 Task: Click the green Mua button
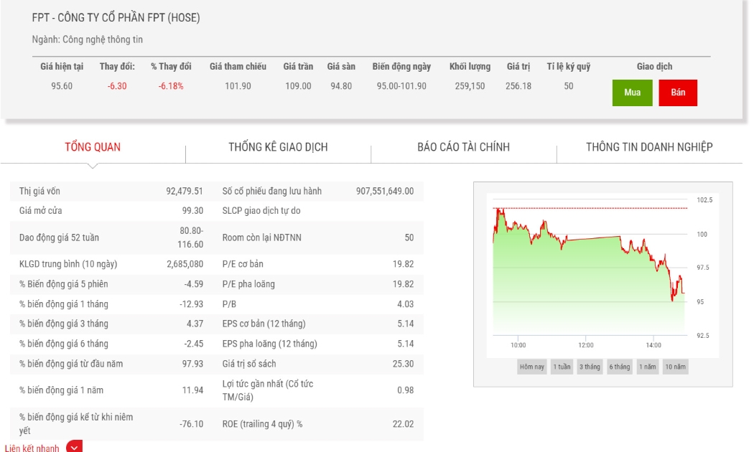(632, 93)
